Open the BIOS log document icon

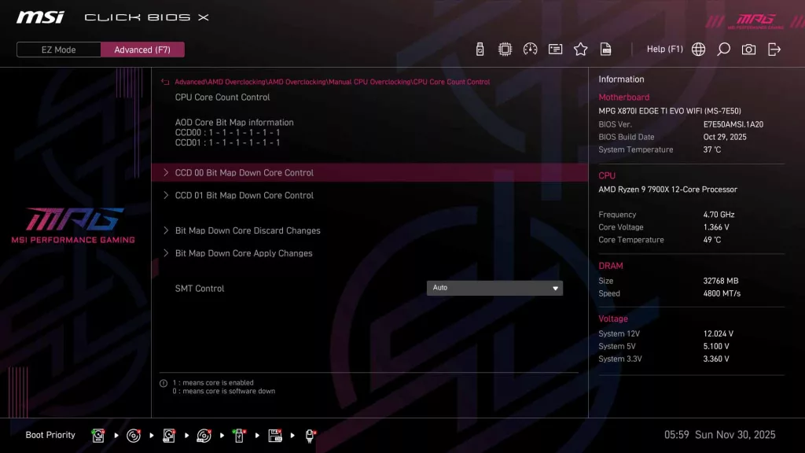pyautogui.click(x=605, y=49)
